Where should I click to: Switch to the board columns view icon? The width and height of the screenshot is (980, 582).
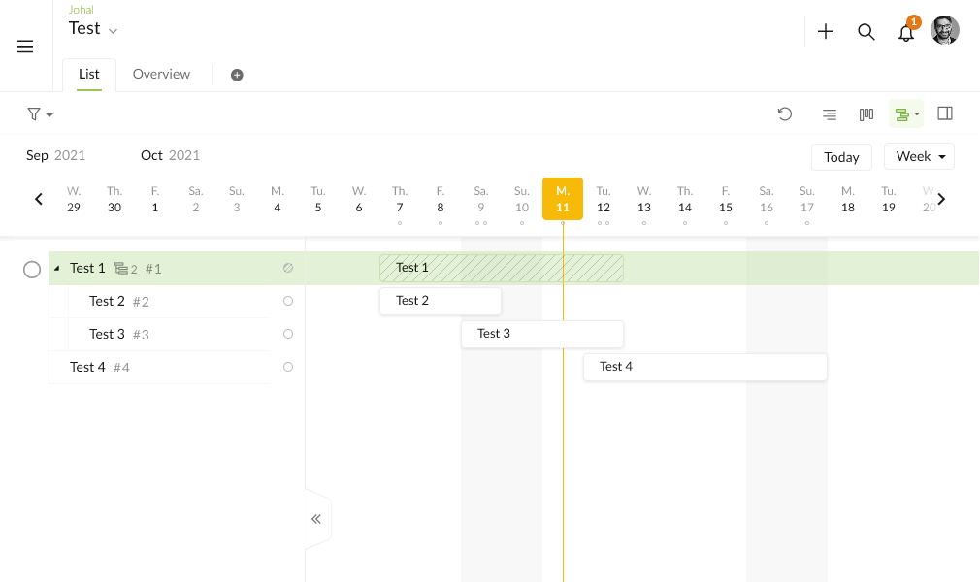pyautogui.click(x=866, y=114)
